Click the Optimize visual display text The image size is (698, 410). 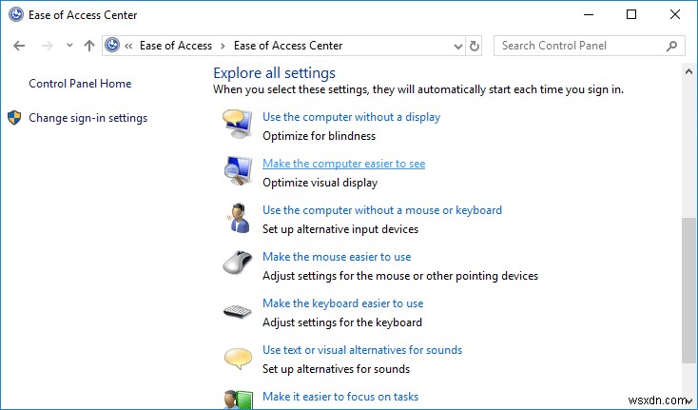point(320,183)
